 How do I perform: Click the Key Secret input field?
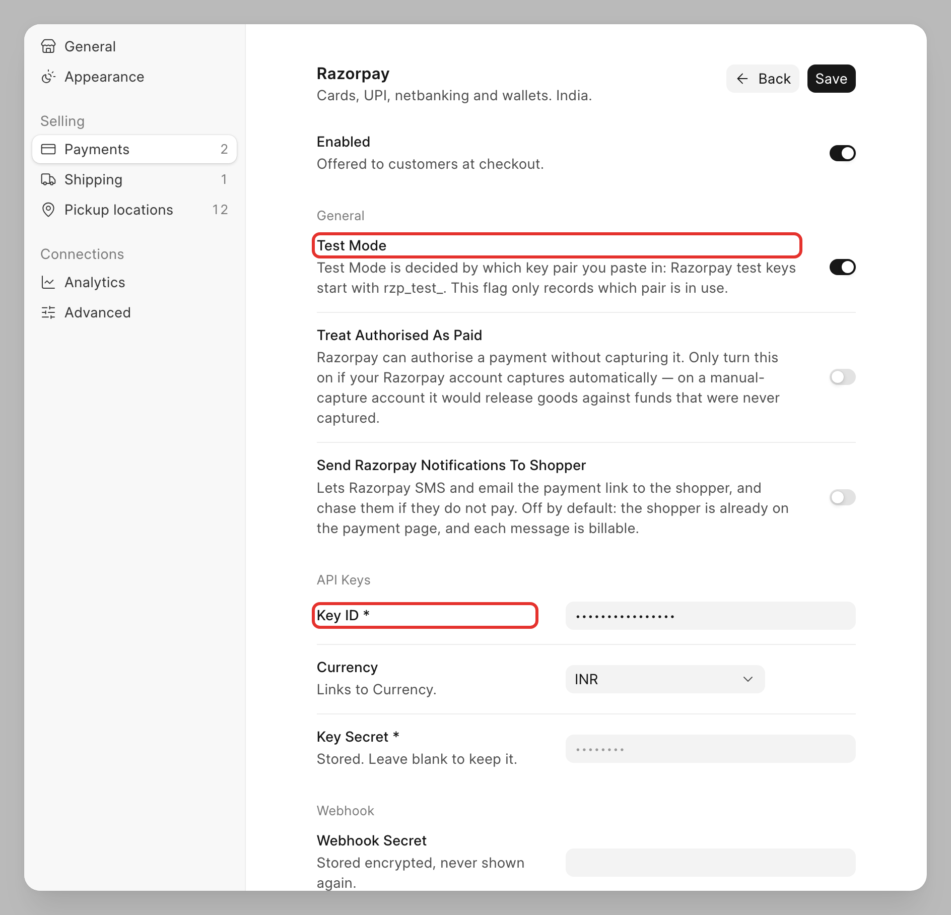[x=710, y=749]
